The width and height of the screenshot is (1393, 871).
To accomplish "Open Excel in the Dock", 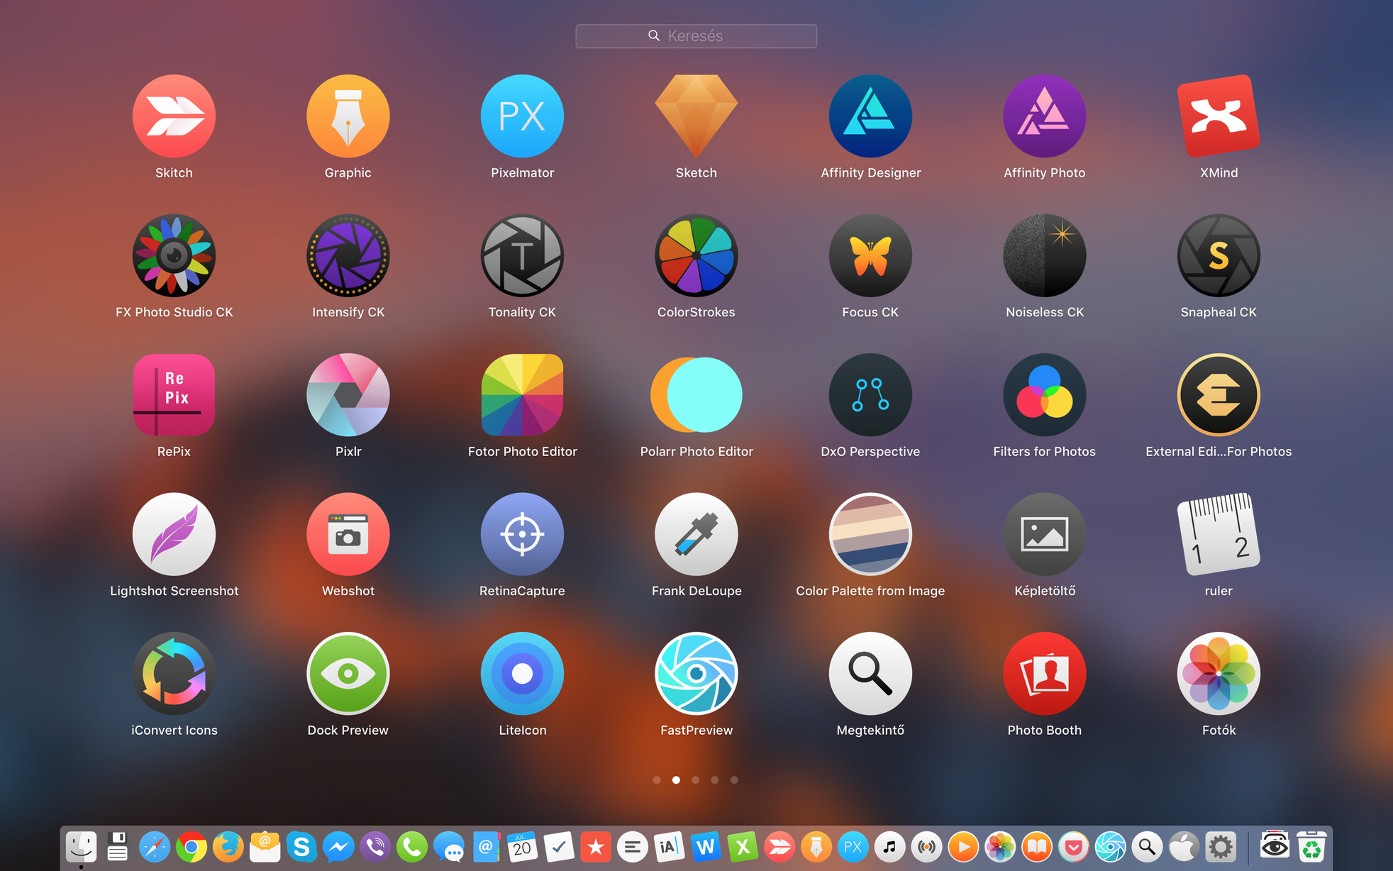I will coord(743,847).
